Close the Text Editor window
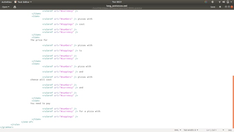The height and width of the screenshot is (132, 234). click(232, 7)
